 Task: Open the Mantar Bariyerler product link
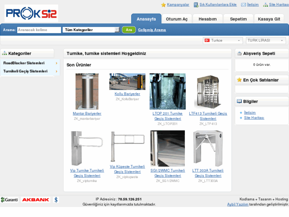[87, 113]
